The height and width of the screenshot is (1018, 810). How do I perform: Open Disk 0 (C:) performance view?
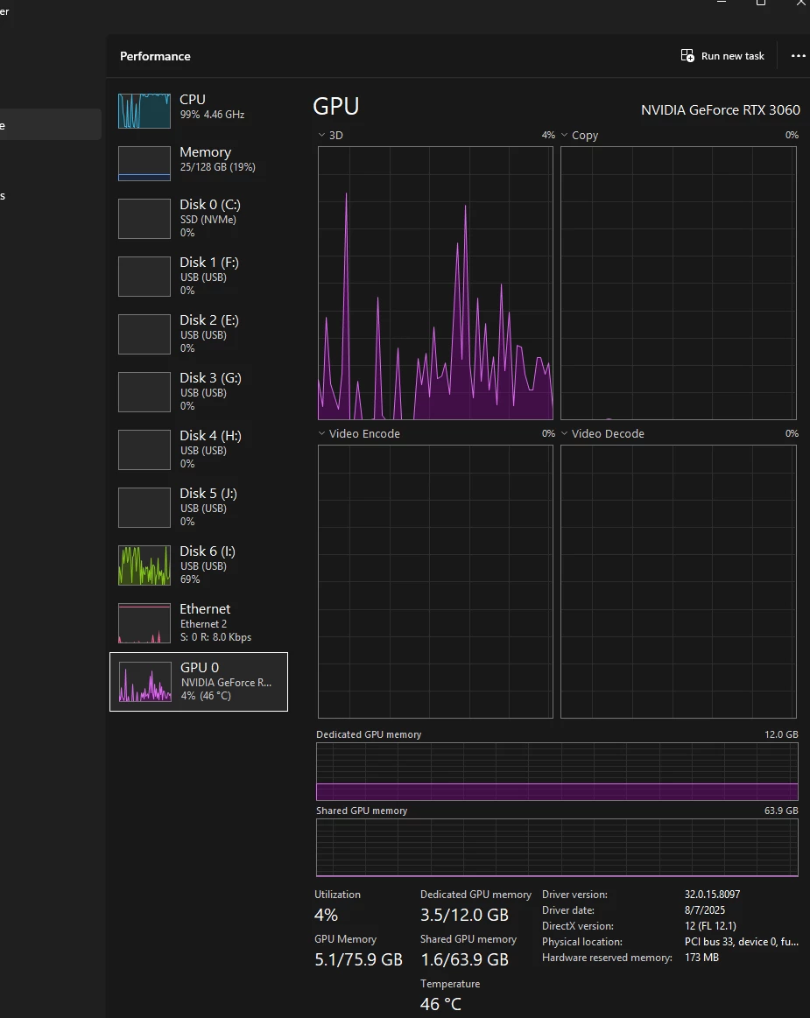[198, 218]
